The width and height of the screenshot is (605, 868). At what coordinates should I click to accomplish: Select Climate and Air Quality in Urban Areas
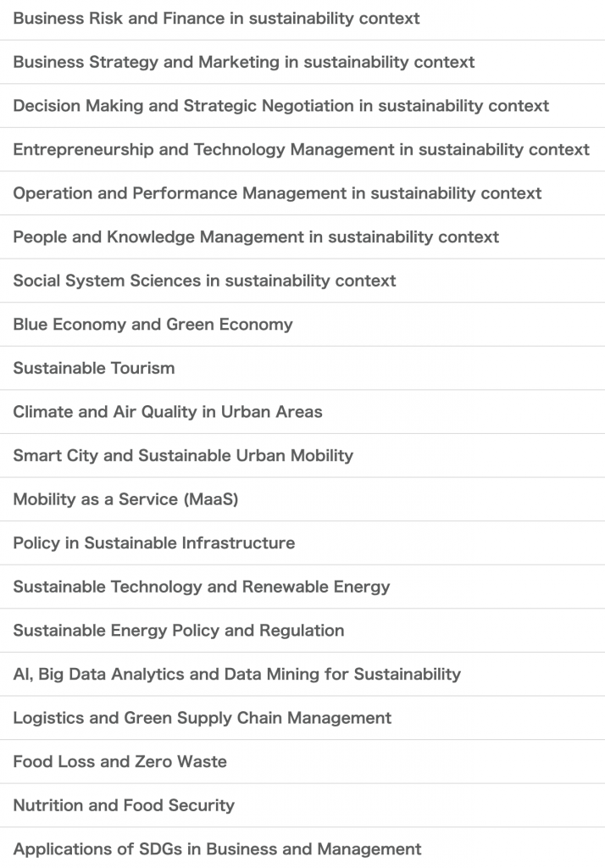(x=302, y=412)
